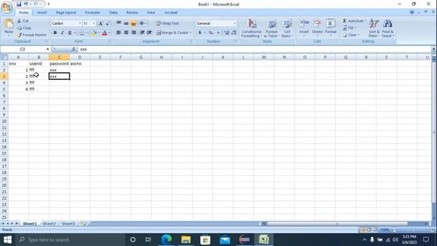
Task: Toggle Italic formatting
Action: coord(62,33)
